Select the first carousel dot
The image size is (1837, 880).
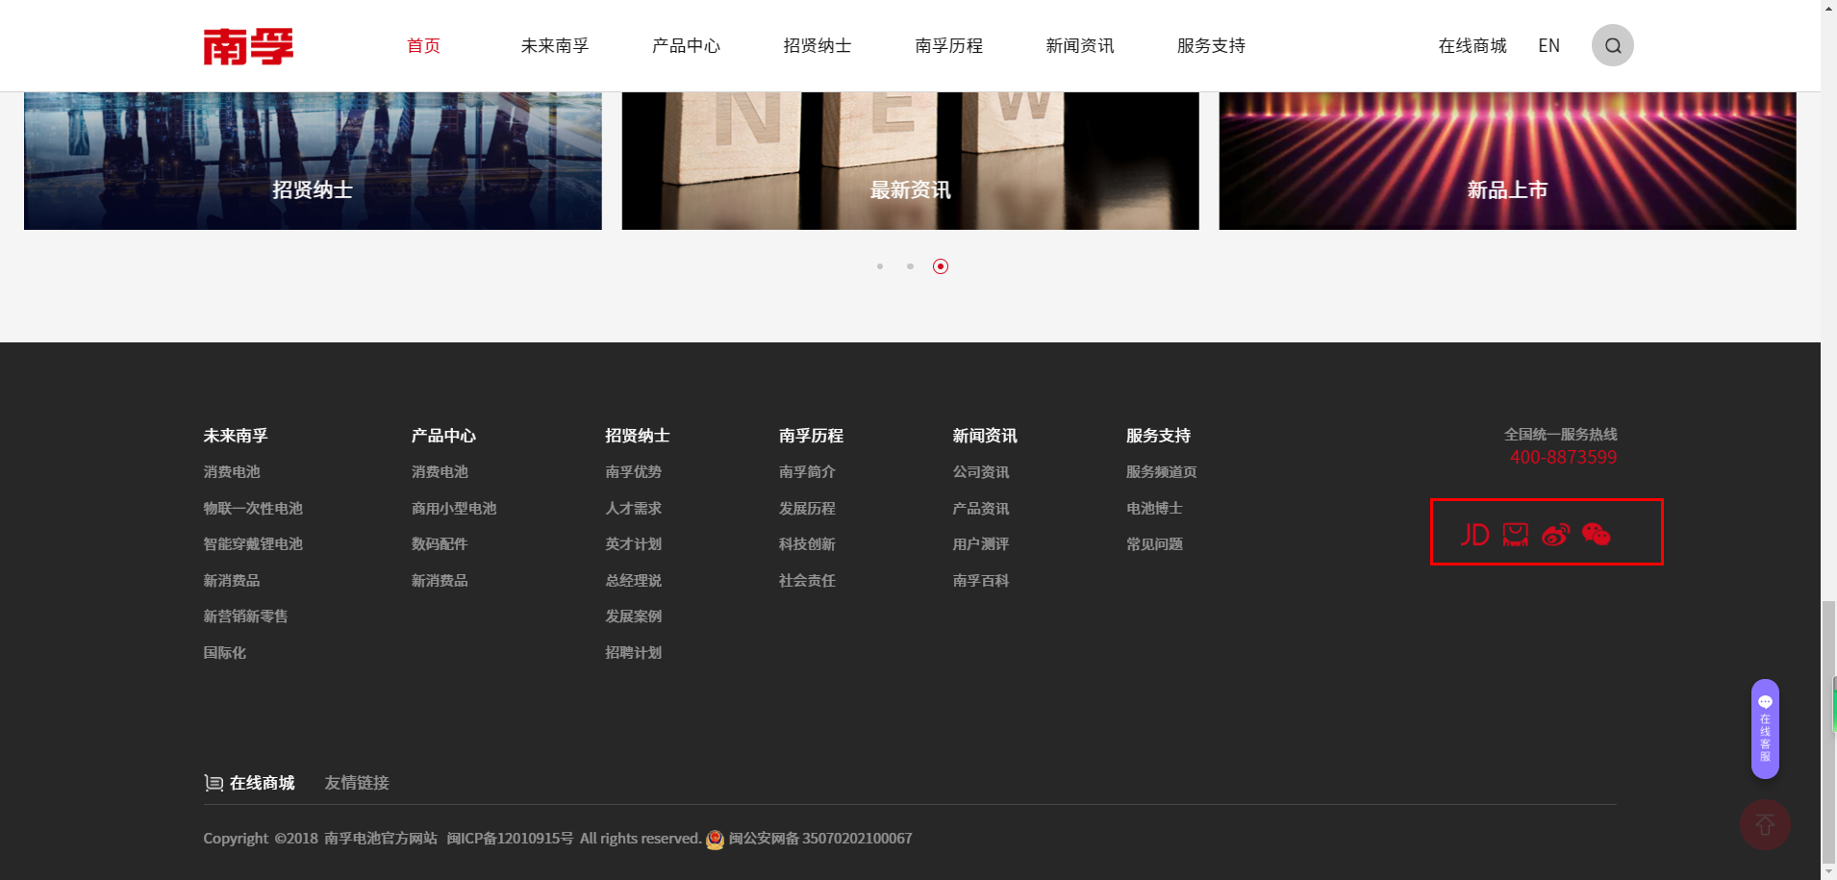(x=880, y=266)
